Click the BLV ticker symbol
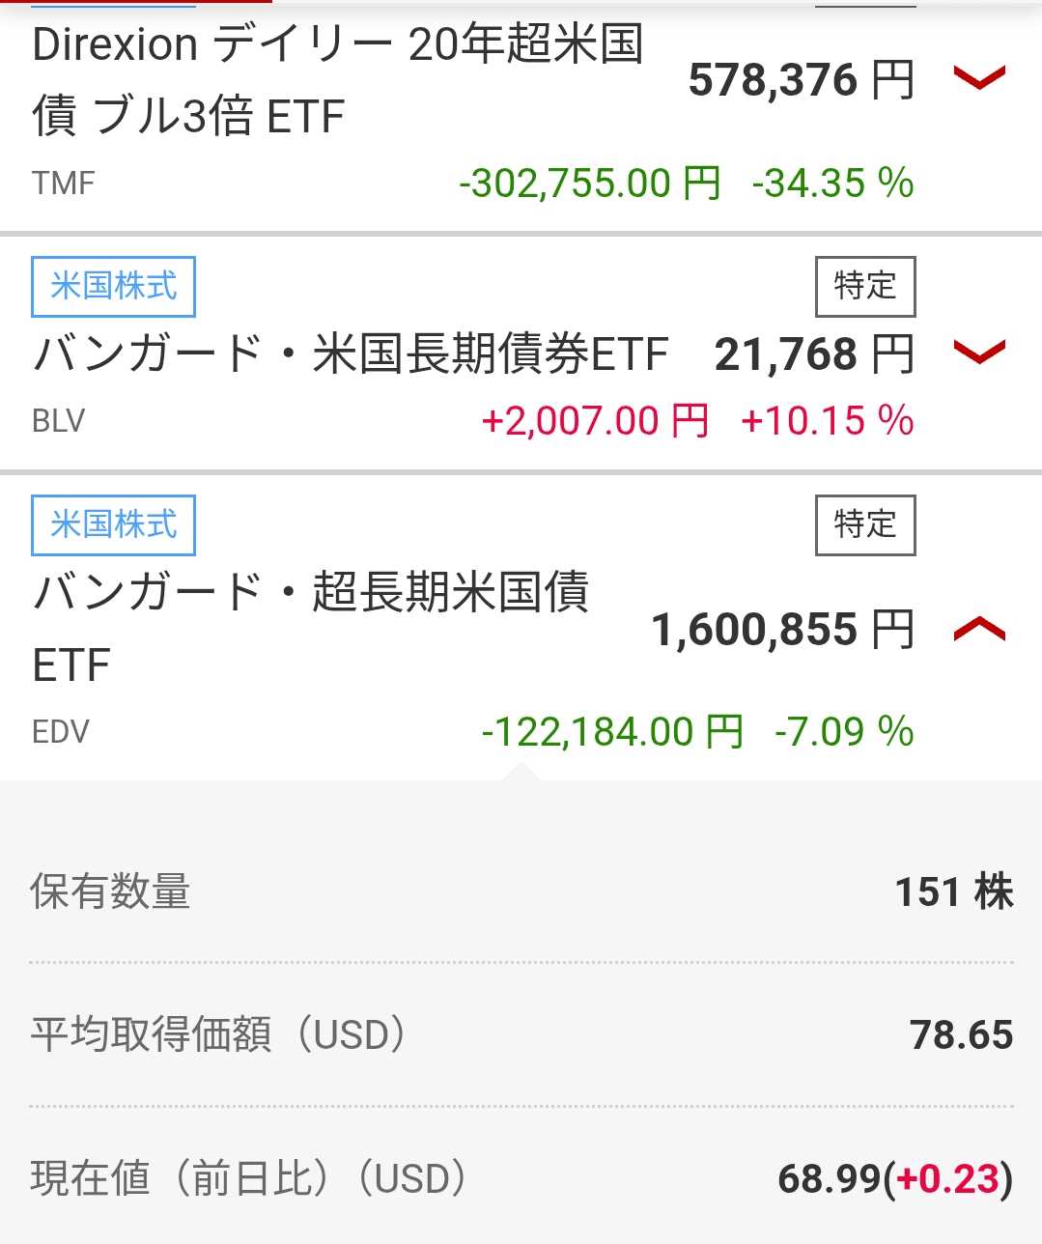 pos(59,421)
